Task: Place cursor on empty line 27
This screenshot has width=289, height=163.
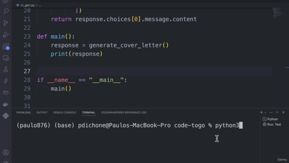Action: pos(154,72)
